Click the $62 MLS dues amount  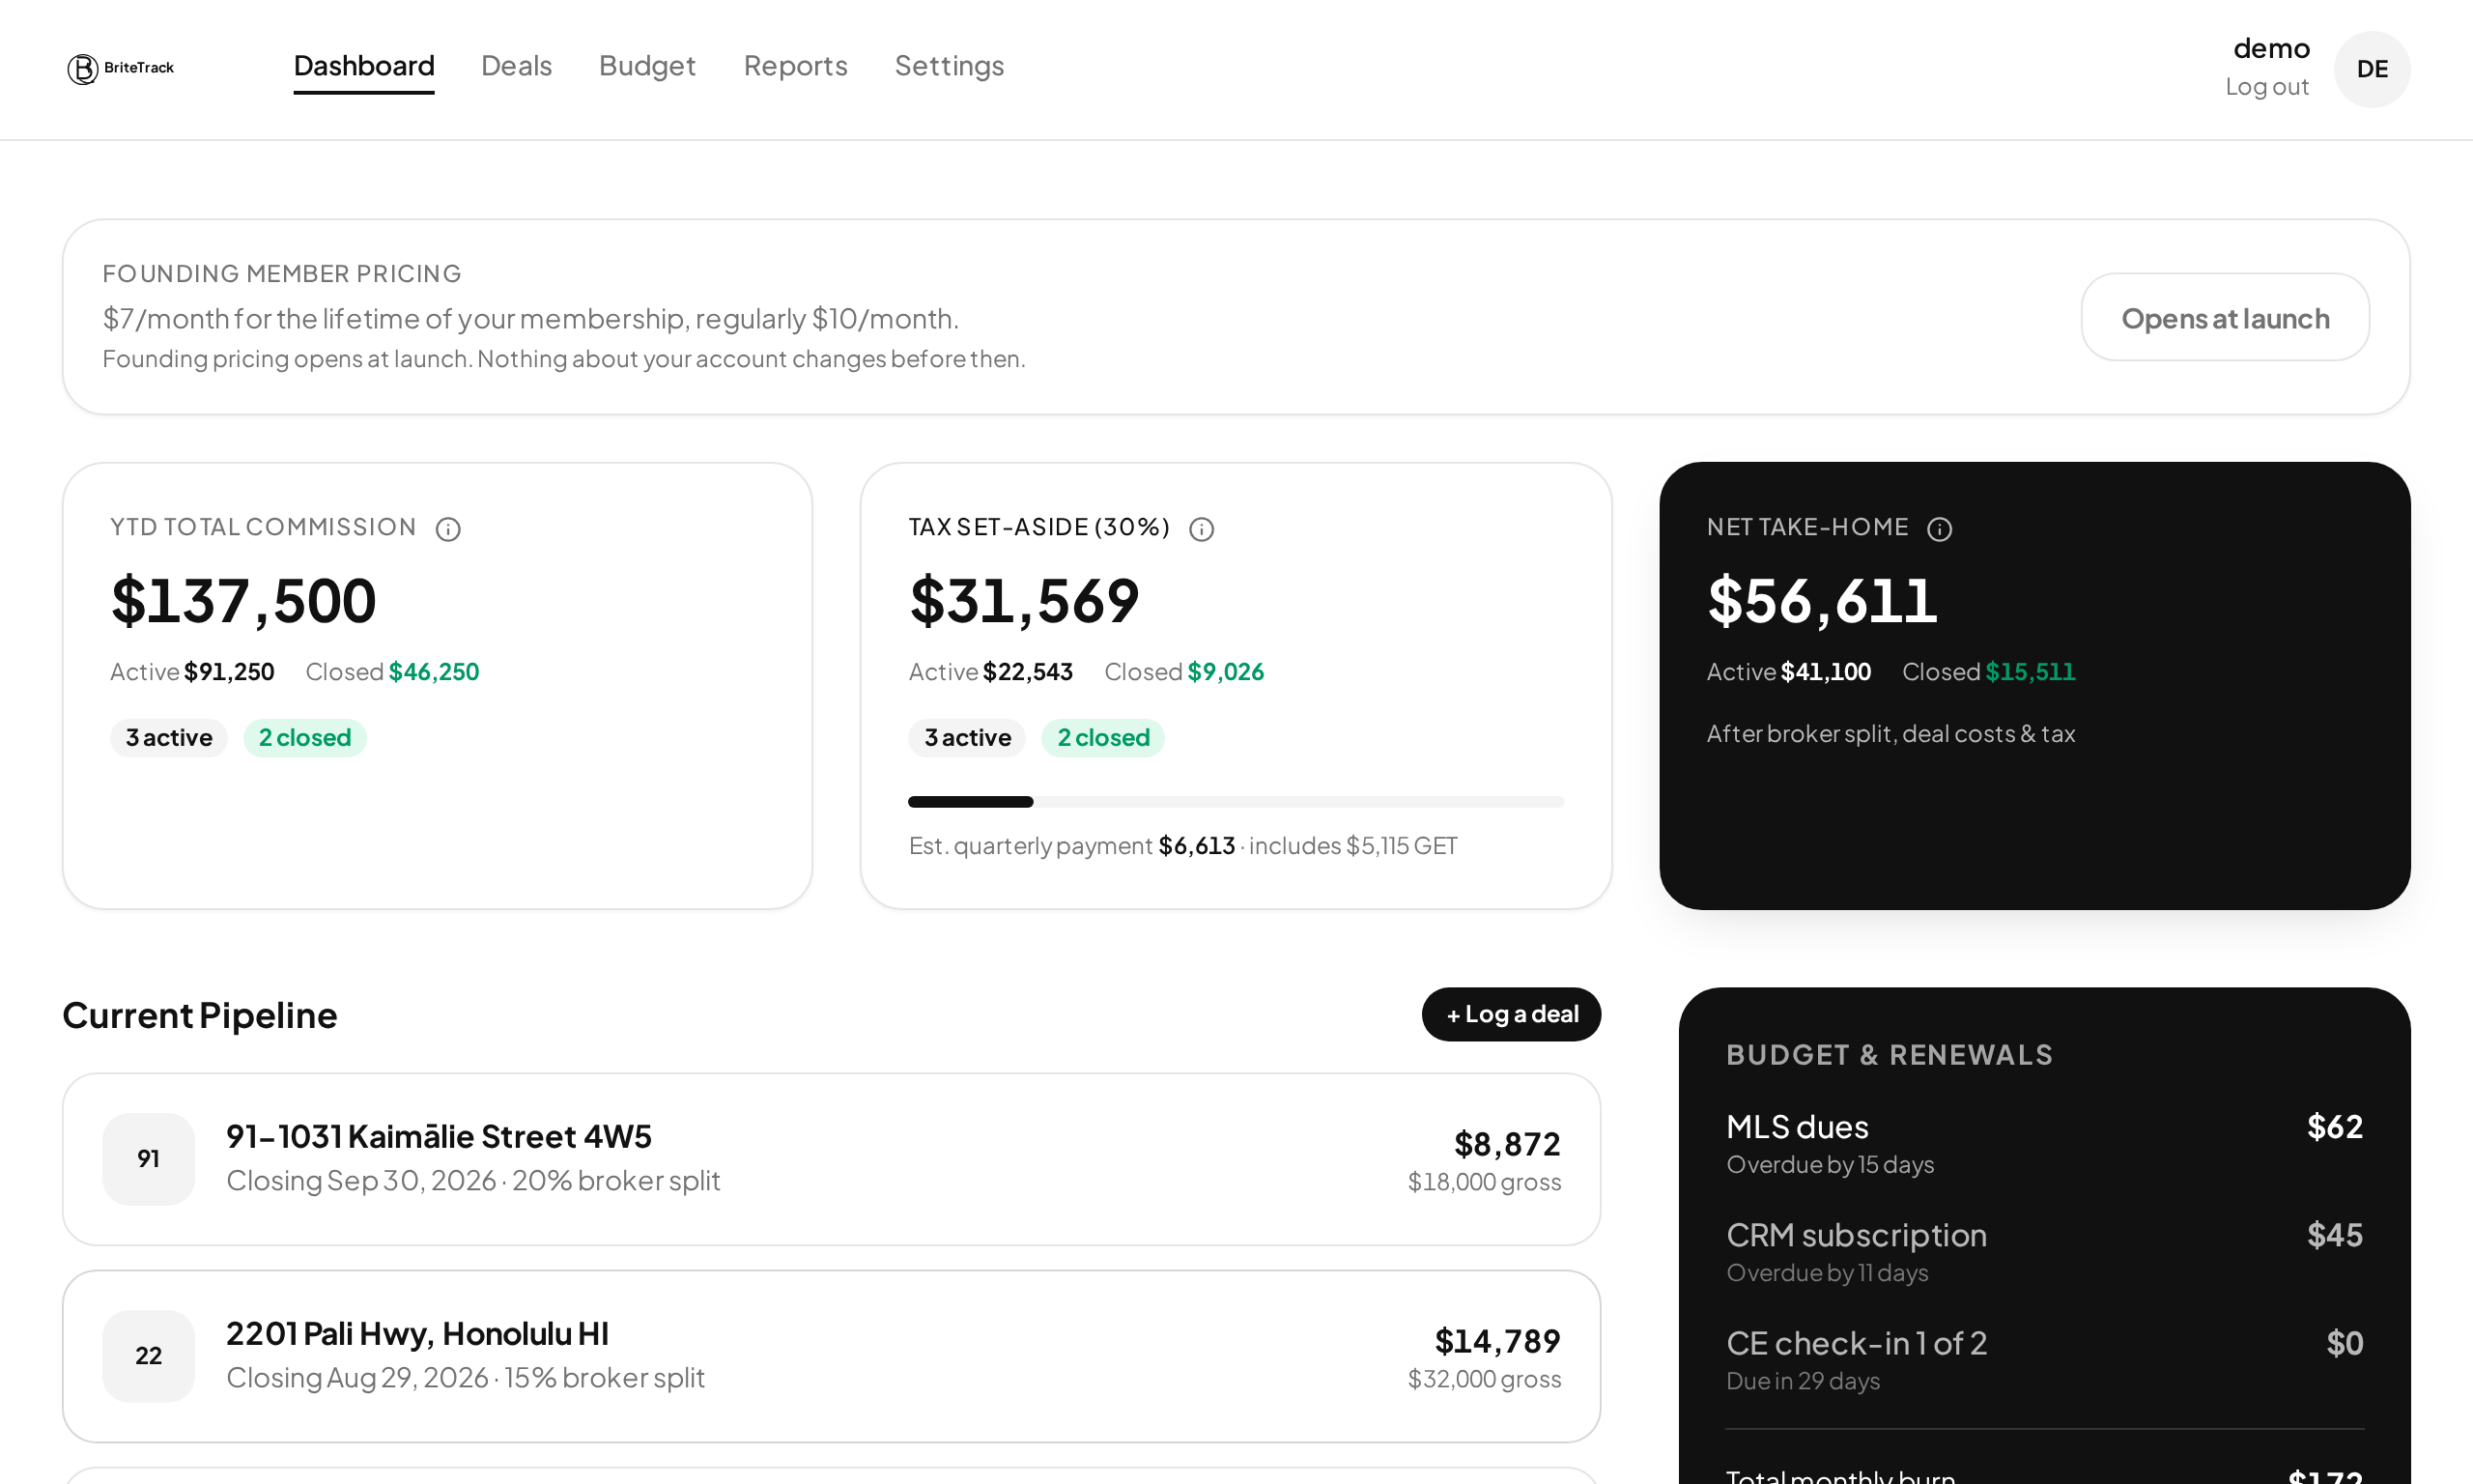pyautogui.click(x=2335, y=1127)
